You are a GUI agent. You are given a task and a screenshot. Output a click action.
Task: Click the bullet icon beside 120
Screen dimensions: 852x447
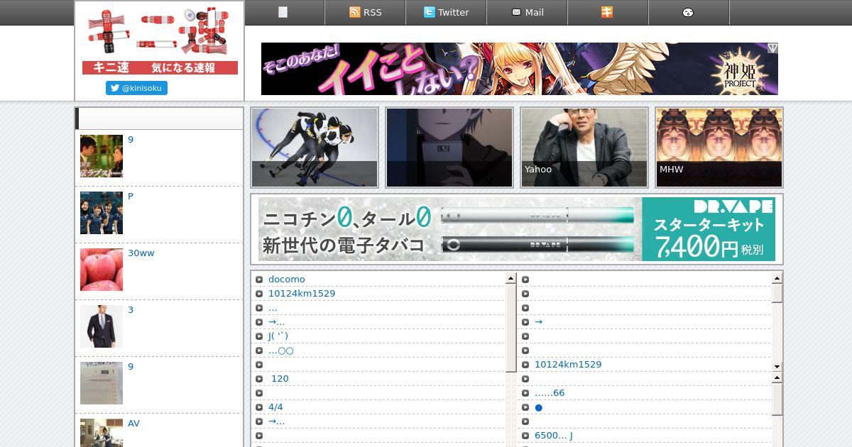point(259,379)
